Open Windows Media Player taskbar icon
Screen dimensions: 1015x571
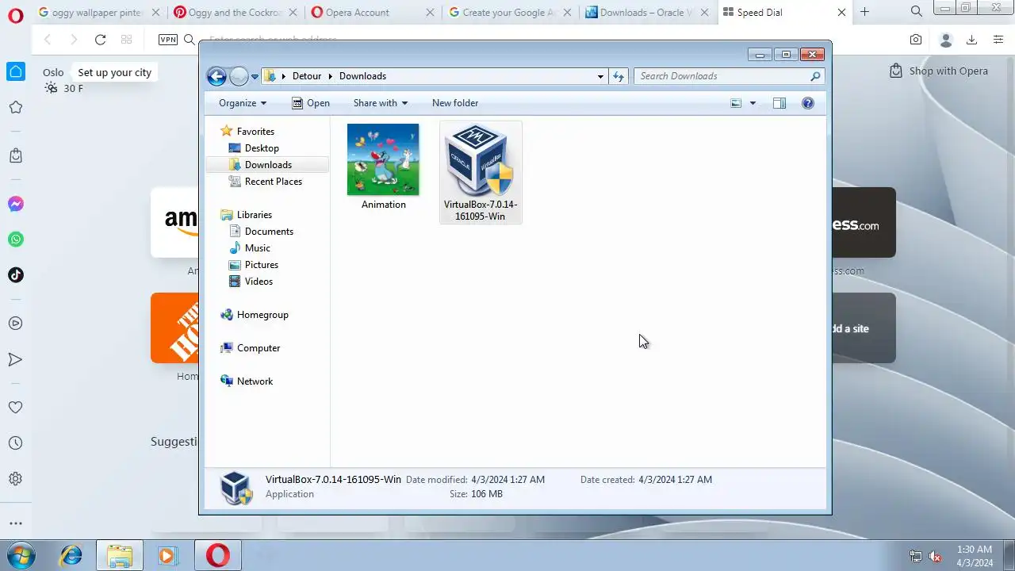pyautogui.click(x=167, y=555)
